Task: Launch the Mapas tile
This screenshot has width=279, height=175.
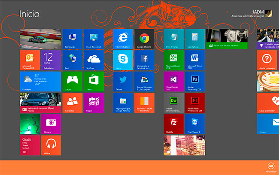Action: coord(94,103)
